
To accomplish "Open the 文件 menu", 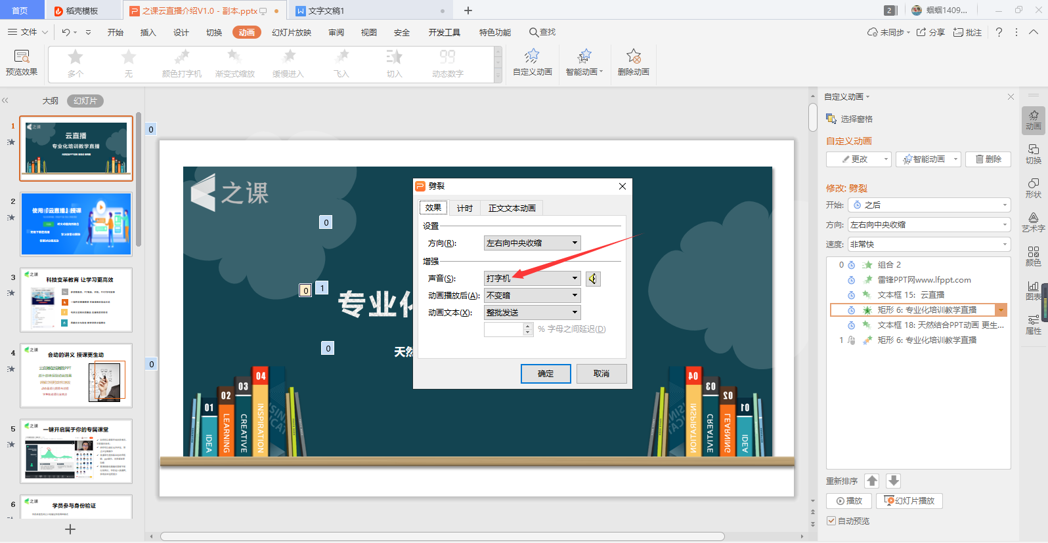I will coord(28,32).
